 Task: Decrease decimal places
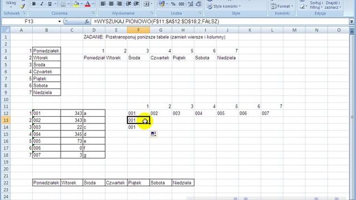click(x=199, y=4)
